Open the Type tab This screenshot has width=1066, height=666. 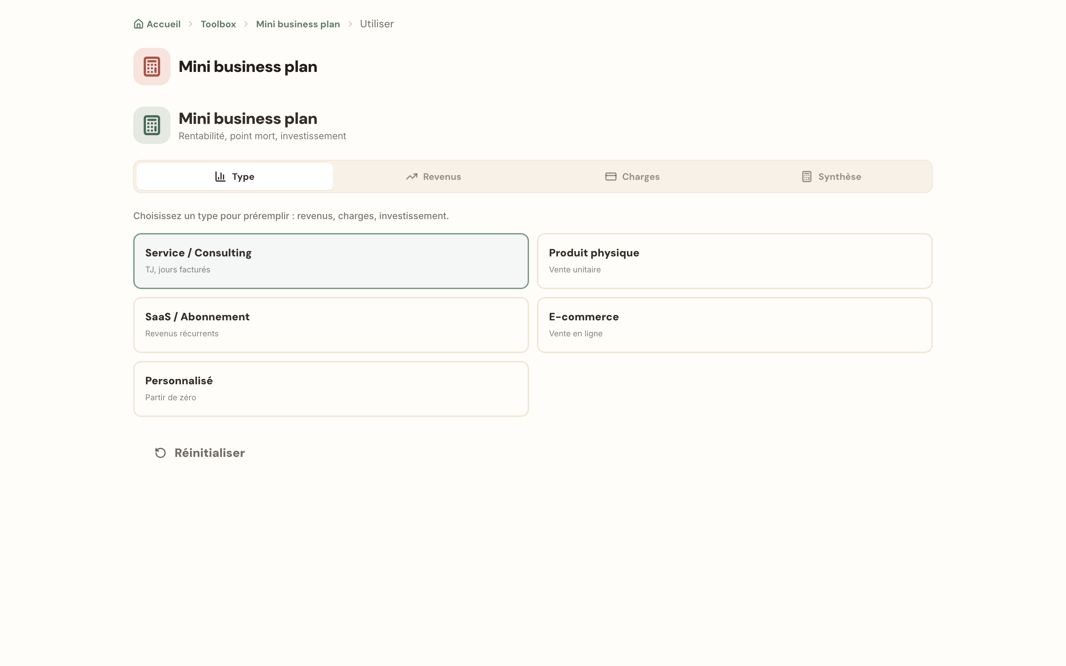(235, 176)
